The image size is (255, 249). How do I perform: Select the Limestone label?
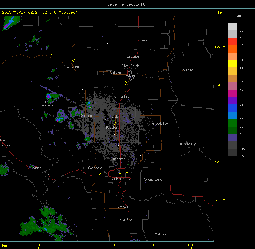(x=45, y=105)
